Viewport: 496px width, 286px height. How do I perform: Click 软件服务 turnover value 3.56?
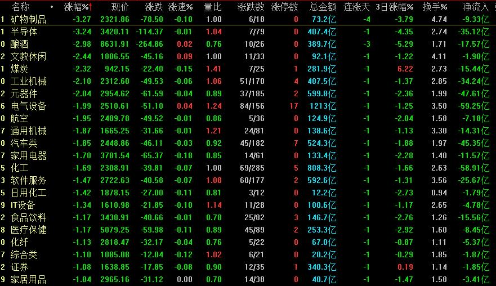coord(439,180)
